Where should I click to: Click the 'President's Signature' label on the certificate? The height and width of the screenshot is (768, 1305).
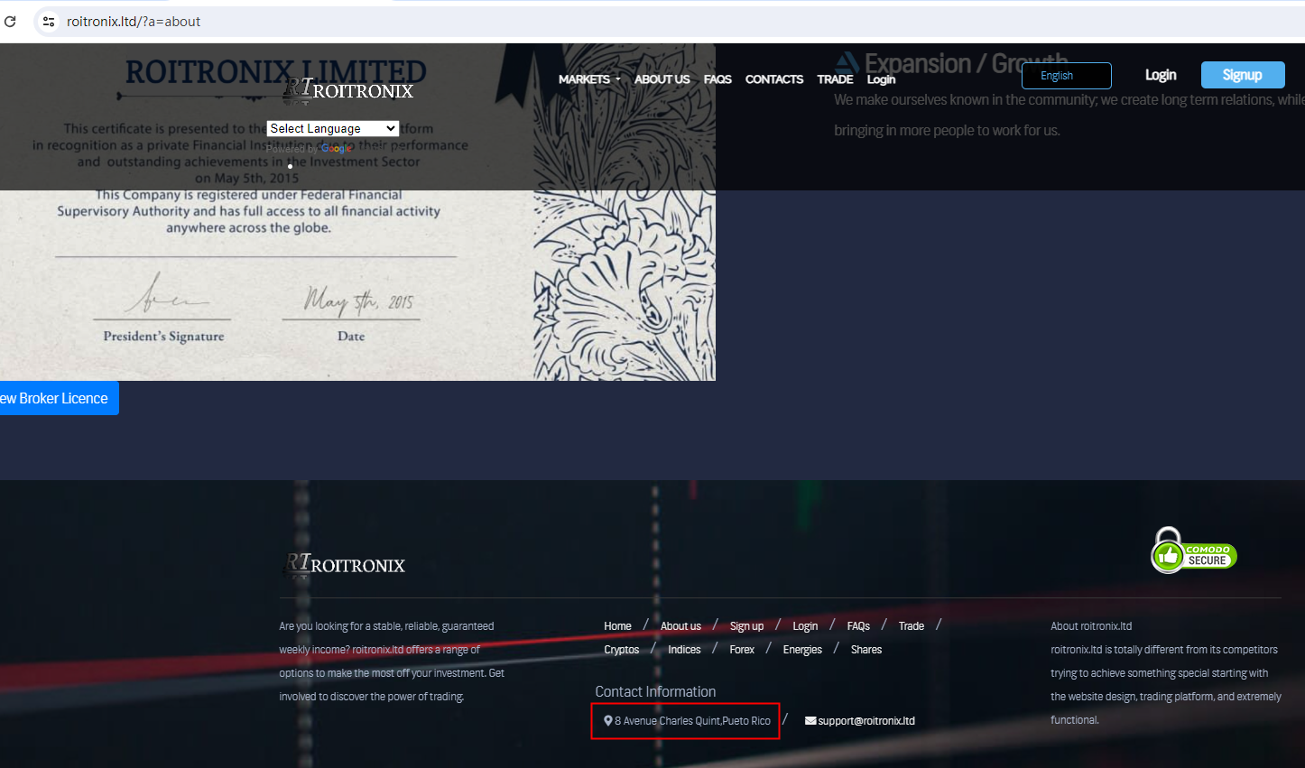tap(163, 337)
